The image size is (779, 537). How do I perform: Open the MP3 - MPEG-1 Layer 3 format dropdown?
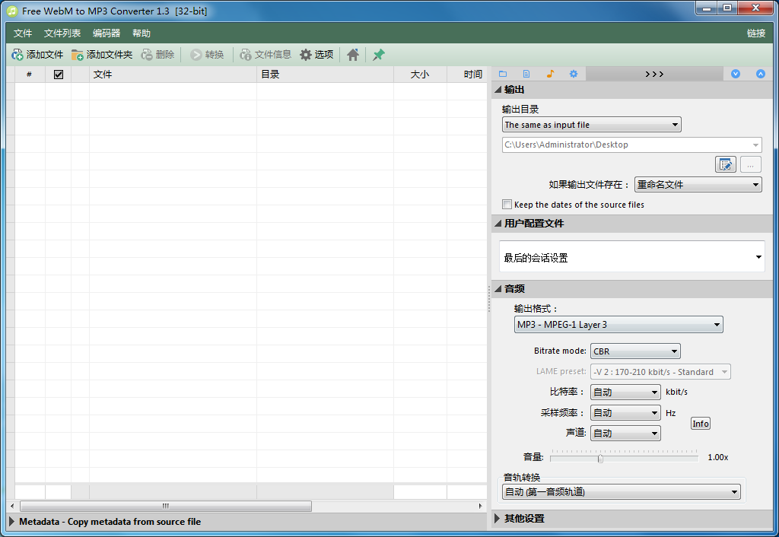pos(618,324)
